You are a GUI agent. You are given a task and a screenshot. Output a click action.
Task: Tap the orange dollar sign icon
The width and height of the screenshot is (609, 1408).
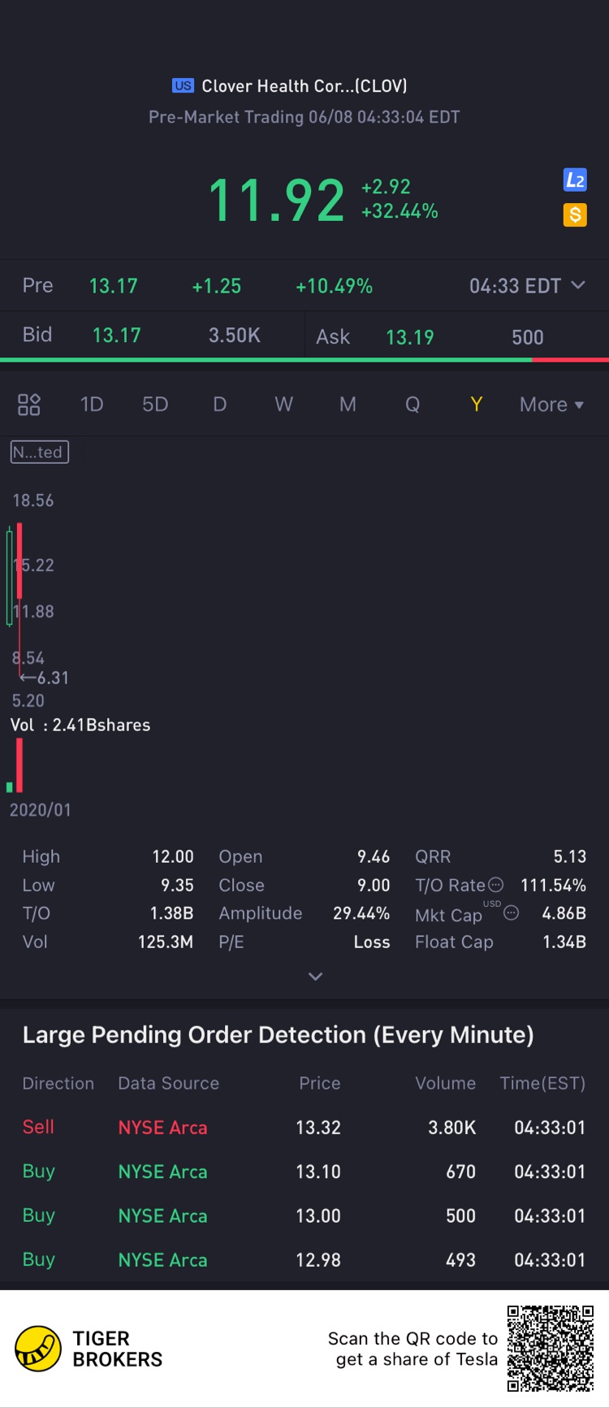tap(575, 214)
